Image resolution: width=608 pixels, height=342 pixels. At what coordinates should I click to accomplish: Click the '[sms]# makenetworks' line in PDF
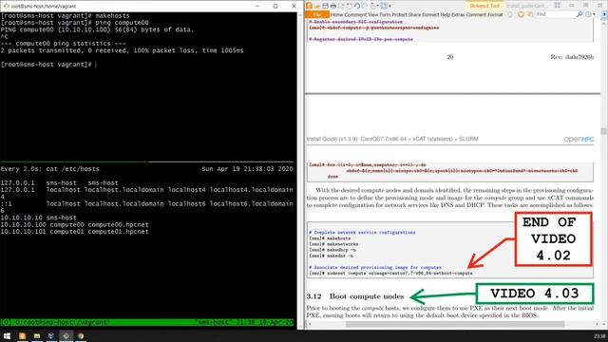tap(333, 244)
